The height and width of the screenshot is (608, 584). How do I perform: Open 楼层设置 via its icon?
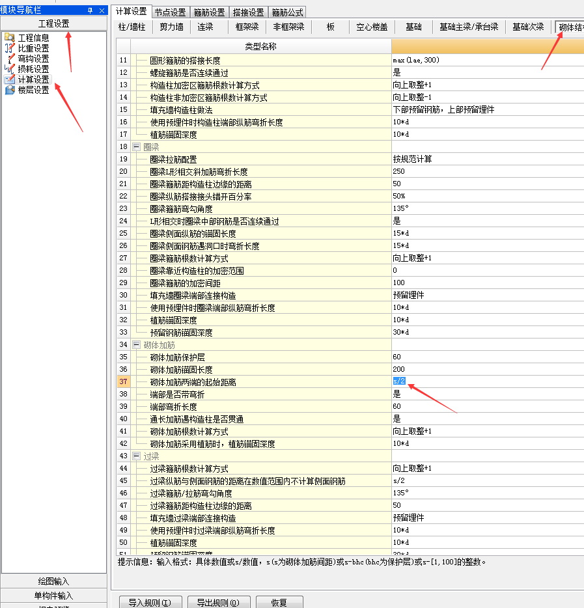point(9,90)
